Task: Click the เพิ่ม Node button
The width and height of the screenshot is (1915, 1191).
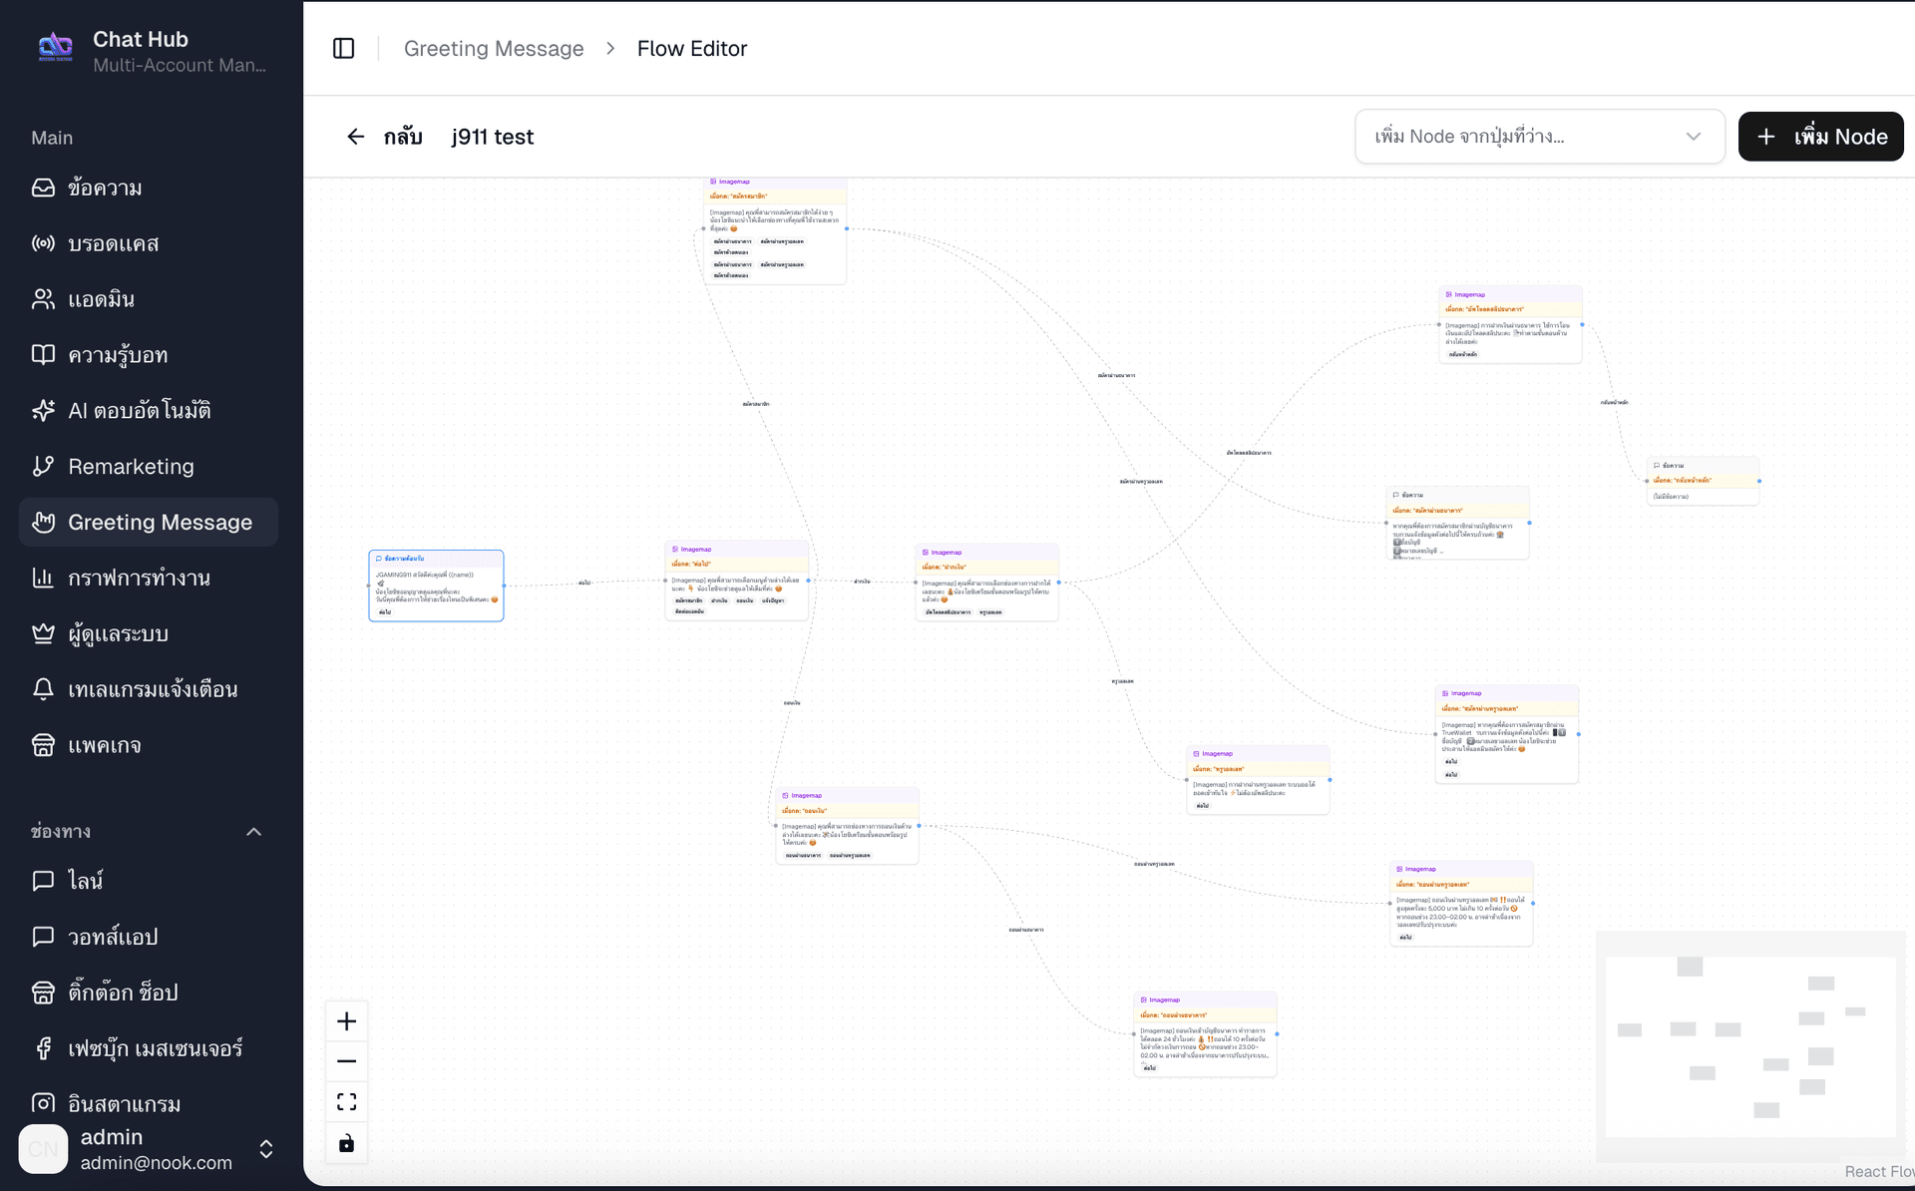Action: tap(1820, 136)
